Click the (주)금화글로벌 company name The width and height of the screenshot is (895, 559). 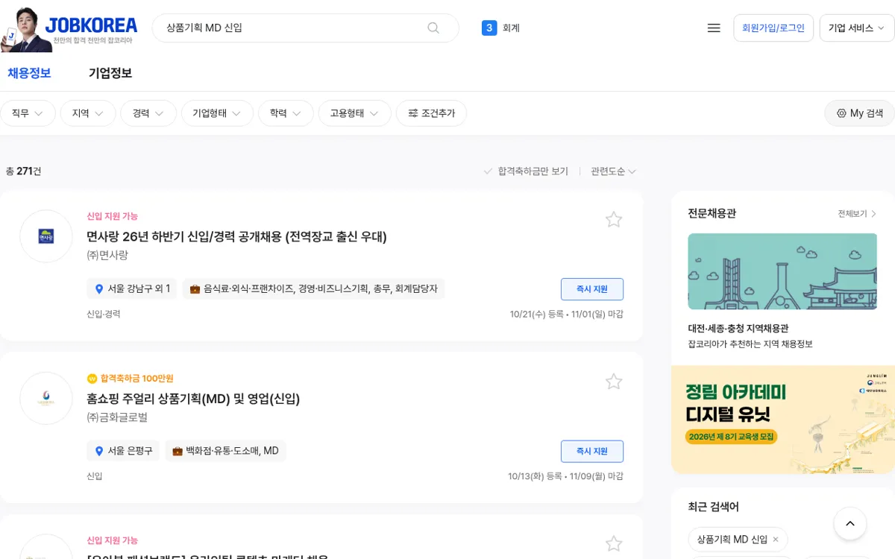click(117, 417)
